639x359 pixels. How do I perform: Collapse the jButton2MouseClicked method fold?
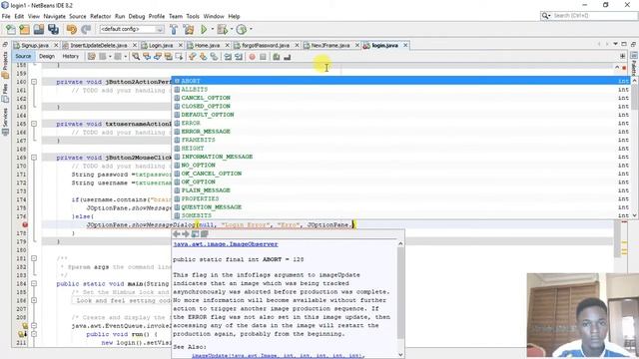(34, 158)
